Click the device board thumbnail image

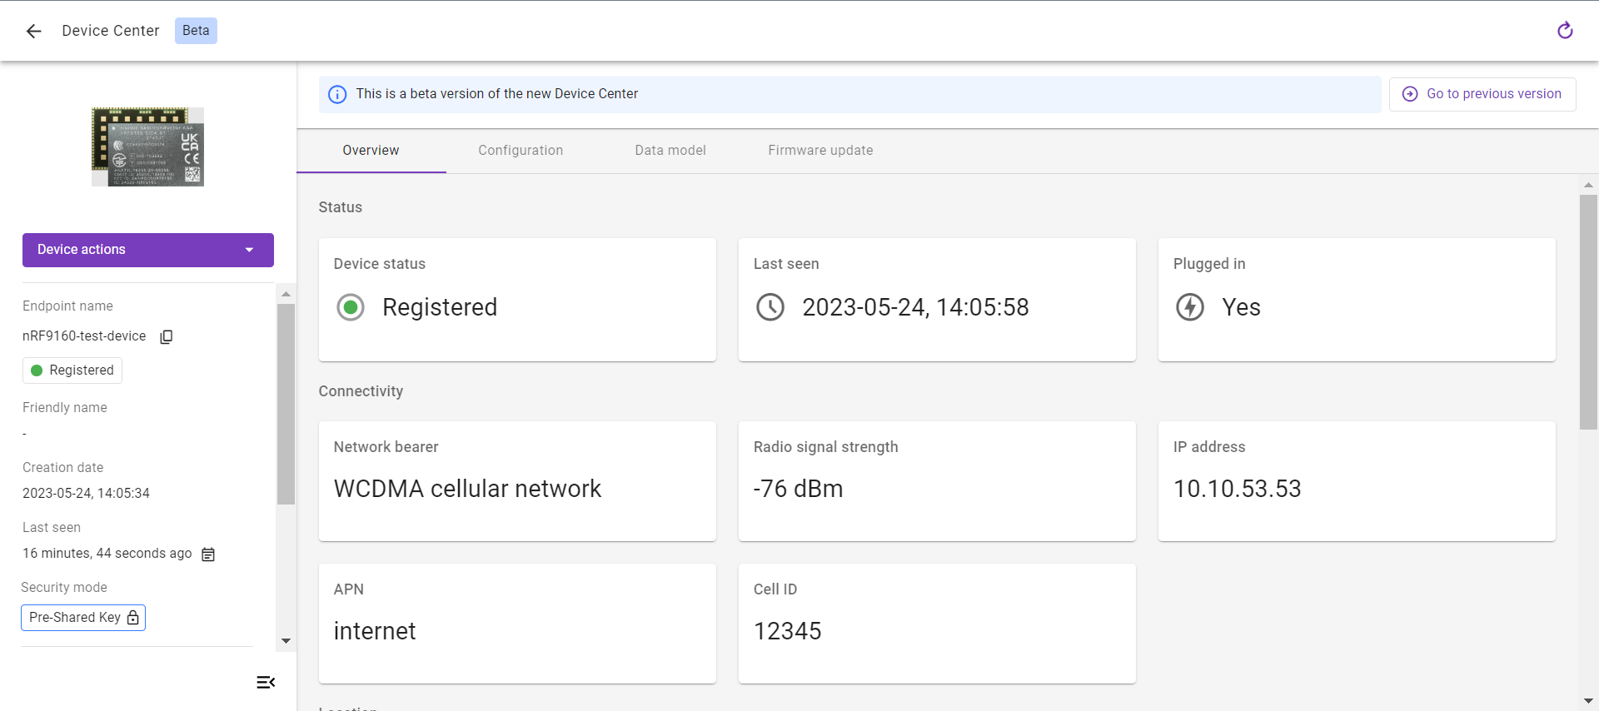point(147,147)
